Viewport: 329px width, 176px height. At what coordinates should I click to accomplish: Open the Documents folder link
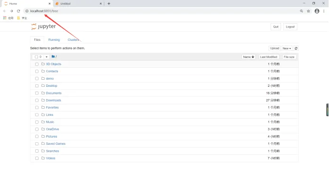point(54,93)
